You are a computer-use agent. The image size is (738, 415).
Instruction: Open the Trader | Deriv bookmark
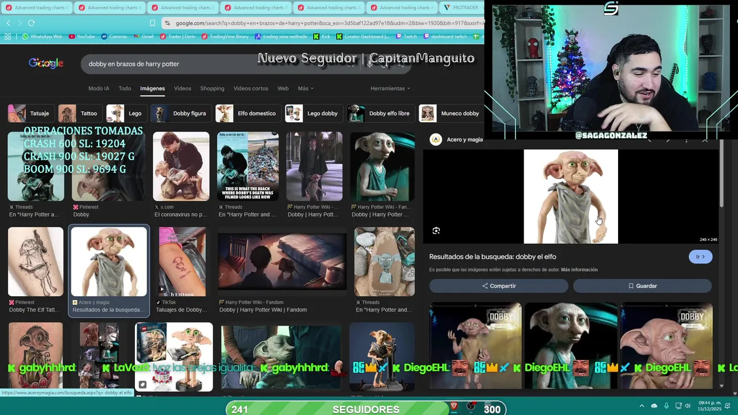[x=178, y=36]
